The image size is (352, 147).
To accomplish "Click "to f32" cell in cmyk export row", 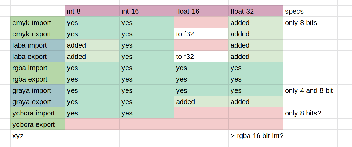I will [x=201, y=34].
